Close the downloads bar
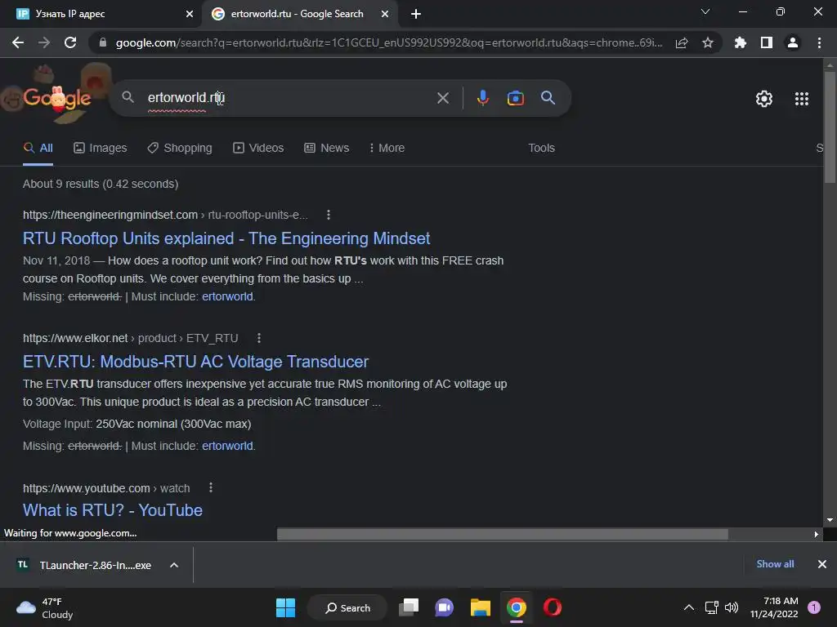This screenshot has height=627, width=837. pyautogui.click(x=822, y=564)
